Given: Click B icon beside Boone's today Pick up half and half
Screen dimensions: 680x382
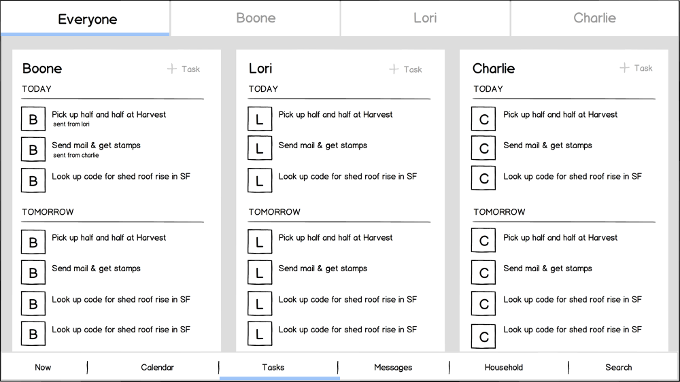Looking at the screenshot, I should 33,120.
